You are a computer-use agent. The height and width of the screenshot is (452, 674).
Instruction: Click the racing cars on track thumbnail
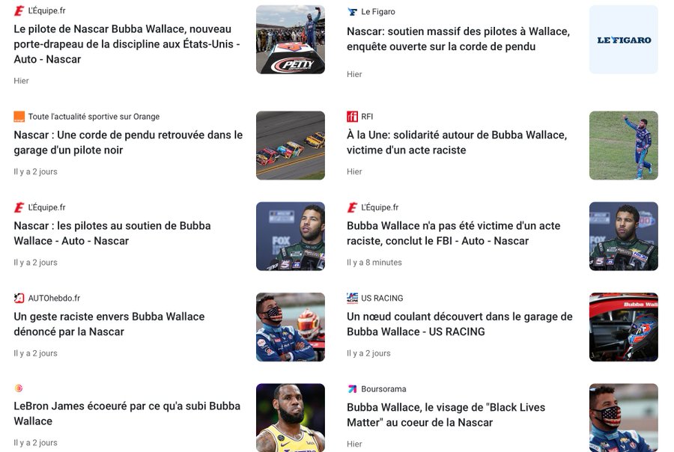pyautogui.click(x=291, y=145)
